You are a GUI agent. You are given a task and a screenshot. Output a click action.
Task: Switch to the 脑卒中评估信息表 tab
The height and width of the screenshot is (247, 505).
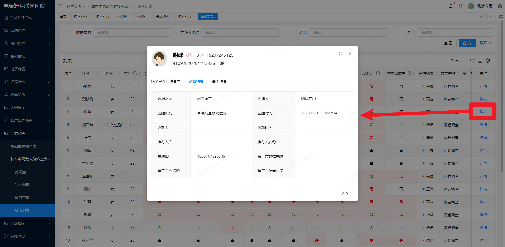166,81
